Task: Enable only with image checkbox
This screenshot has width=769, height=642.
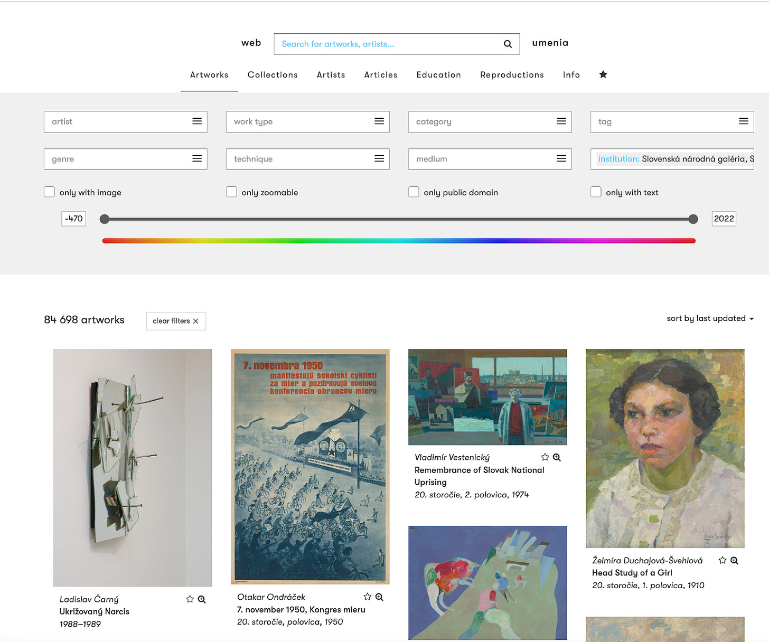Action: click(50, 192)
